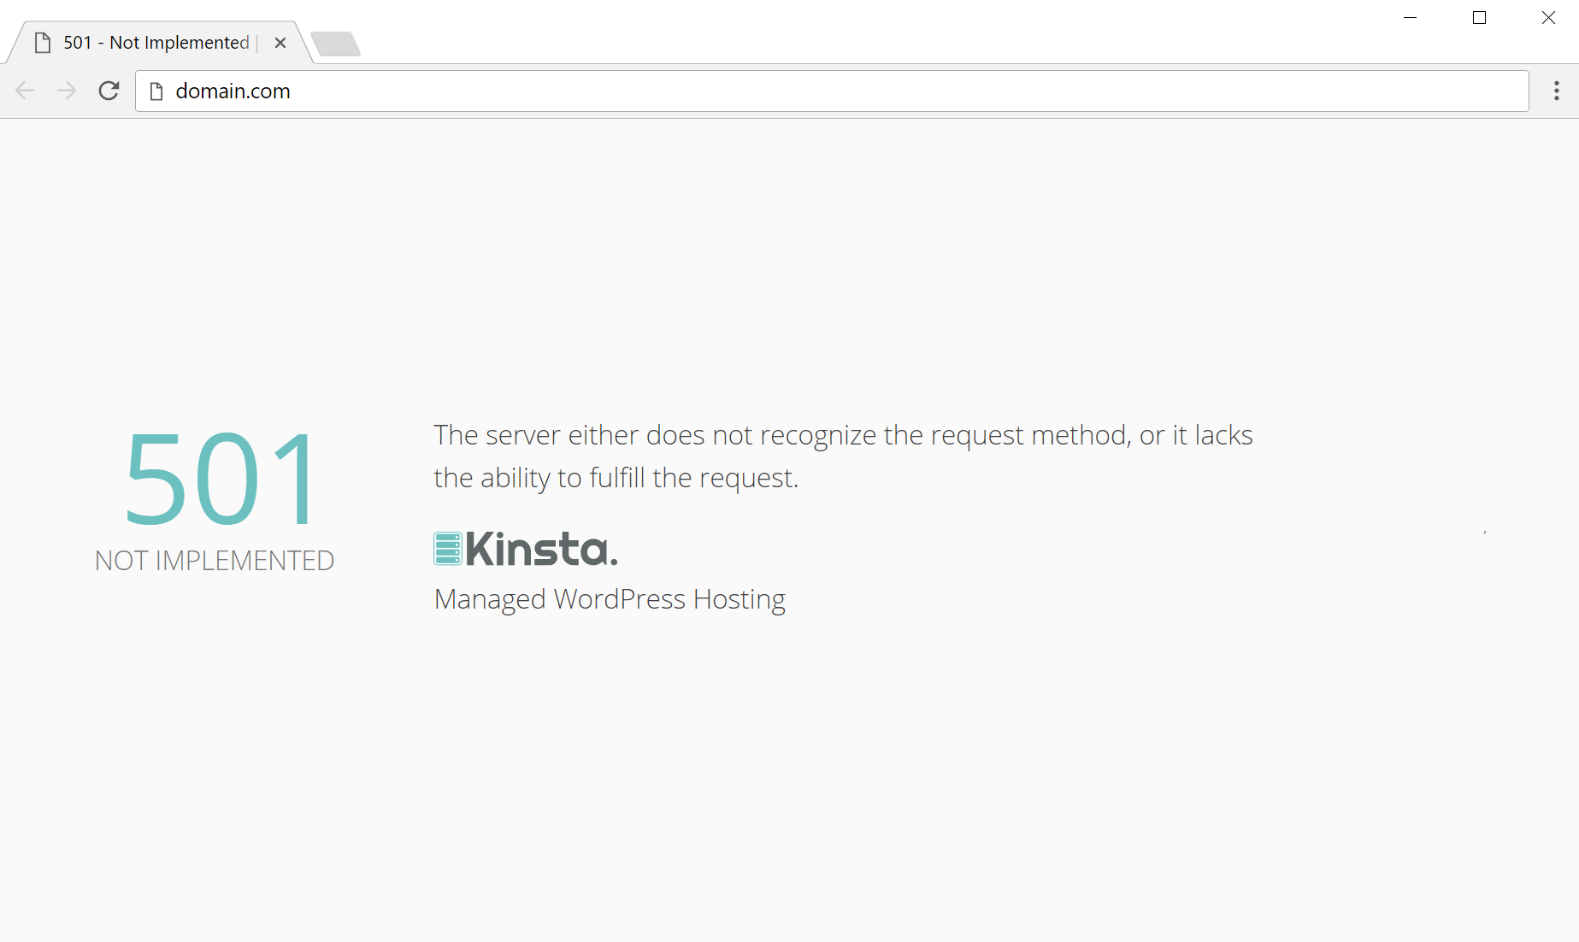Click the error description text
This screenshot has width=1579, height=942.
click(843, 456)
